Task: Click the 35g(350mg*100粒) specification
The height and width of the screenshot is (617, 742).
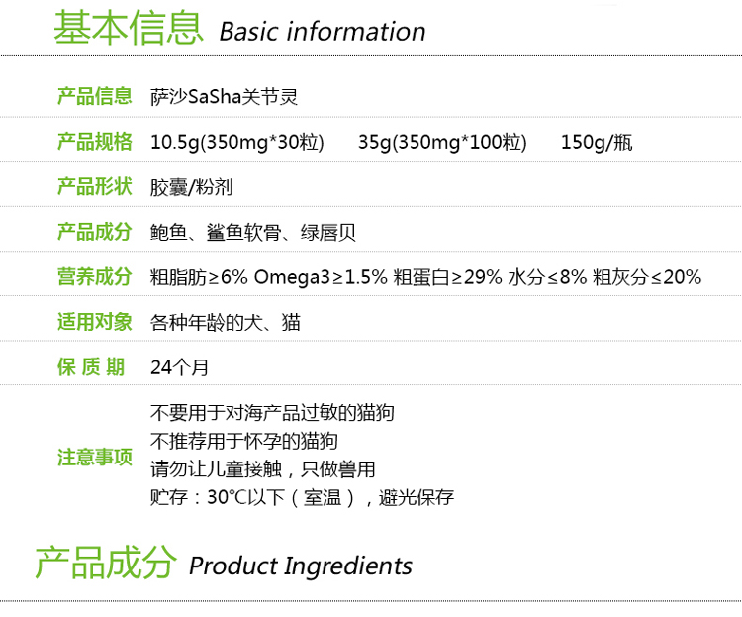Action: coord(442,142)
